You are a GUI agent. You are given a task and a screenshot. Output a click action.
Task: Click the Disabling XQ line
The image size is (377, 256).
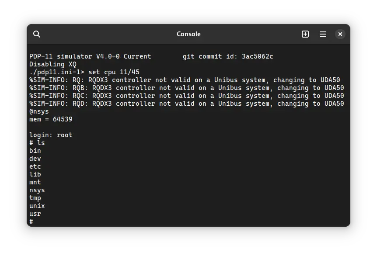[x=52, y=64]
